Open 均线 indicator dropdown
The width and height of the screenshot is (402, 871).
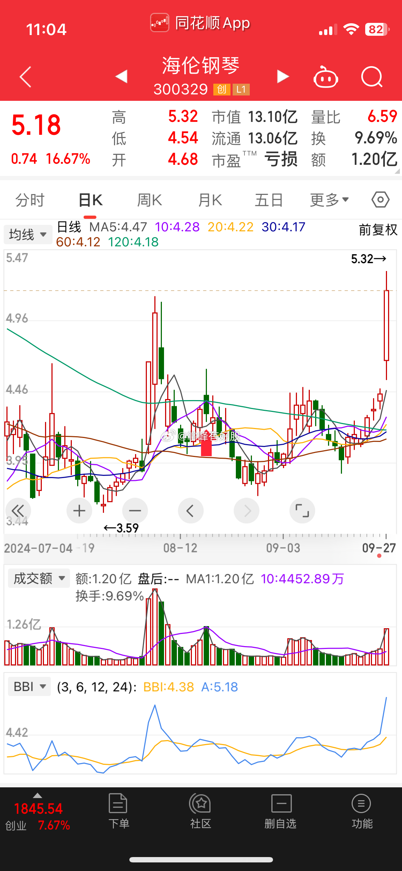(x=28, y=235)
